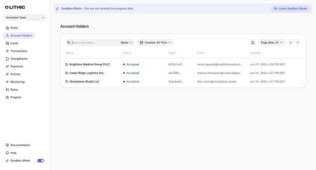Click building icon beside Brightline Medical Group
The height and width of the screenshot is (170, 316).
pos(67,64)
